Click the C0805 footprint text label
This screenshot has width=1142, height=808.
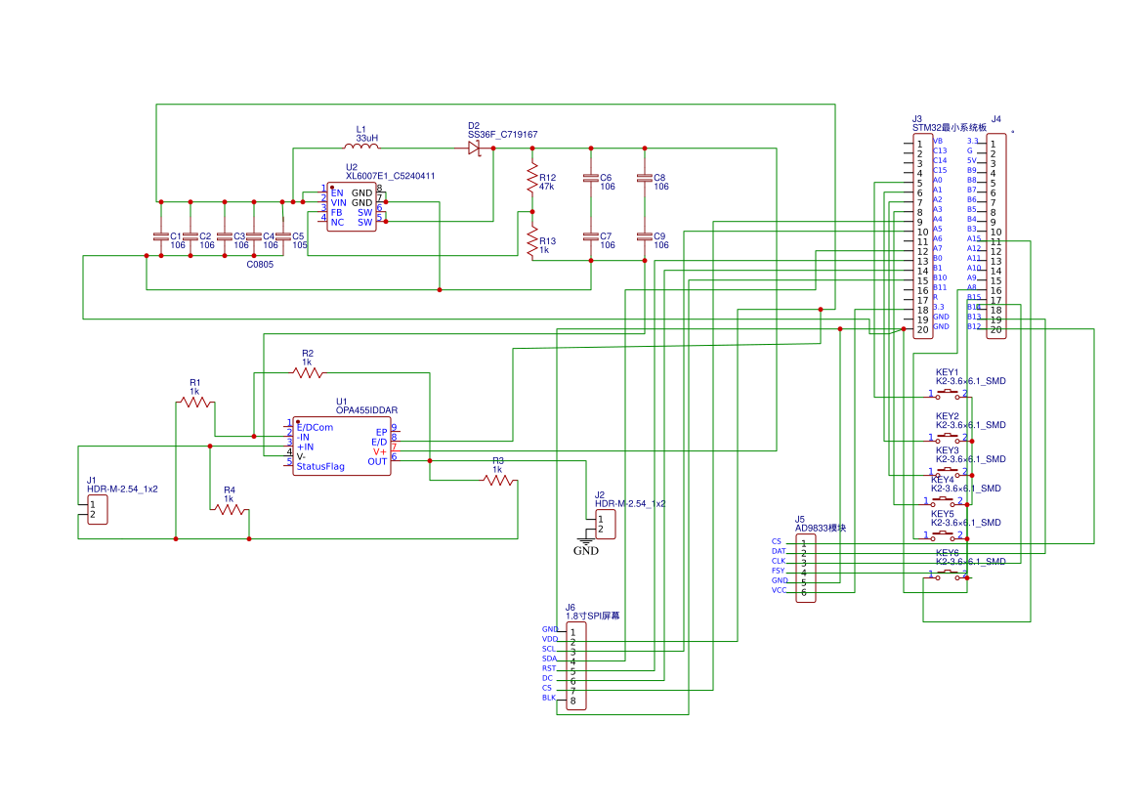(260, 265)
